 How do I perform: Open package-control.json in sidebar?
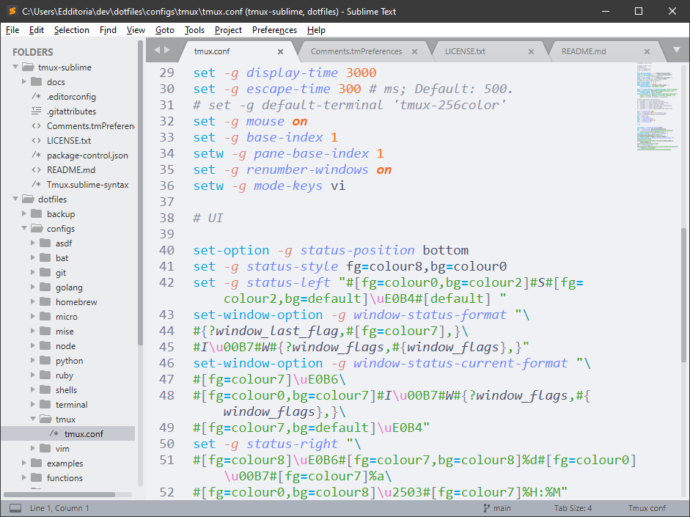(x=87, y=155)
